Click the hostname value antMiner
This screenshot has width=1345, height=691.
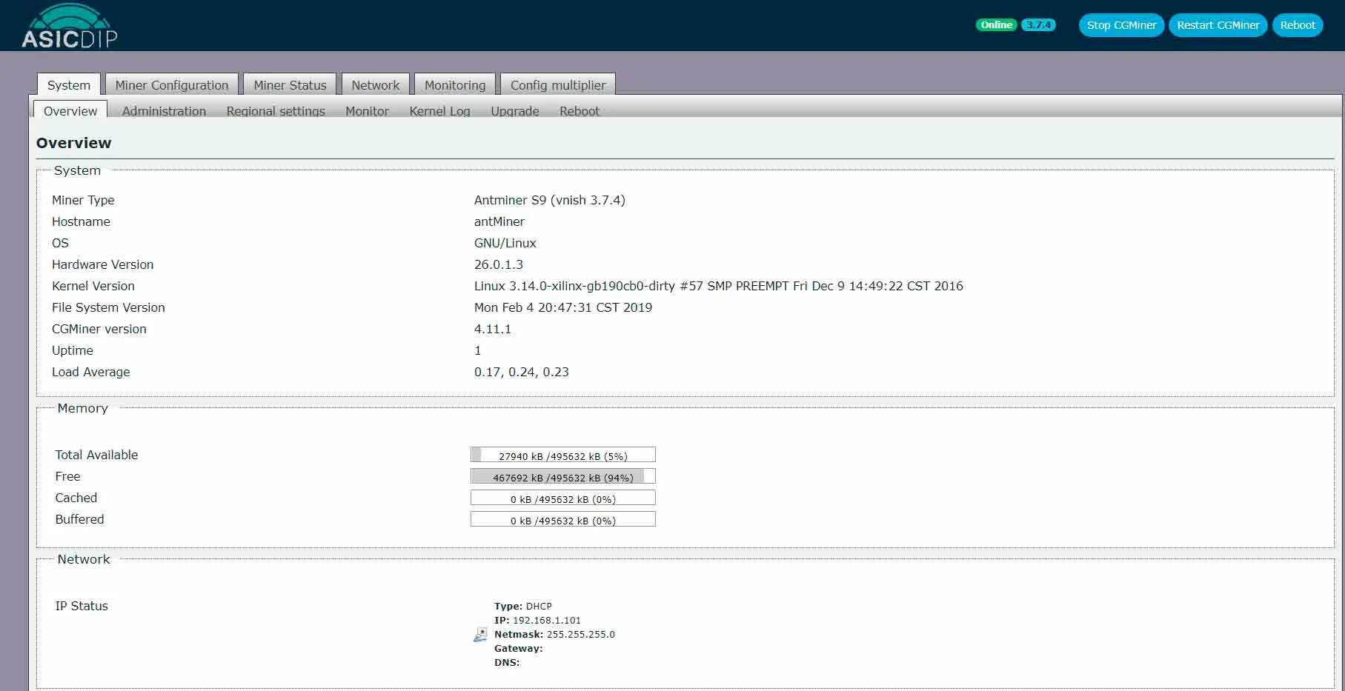coord(499,221)
